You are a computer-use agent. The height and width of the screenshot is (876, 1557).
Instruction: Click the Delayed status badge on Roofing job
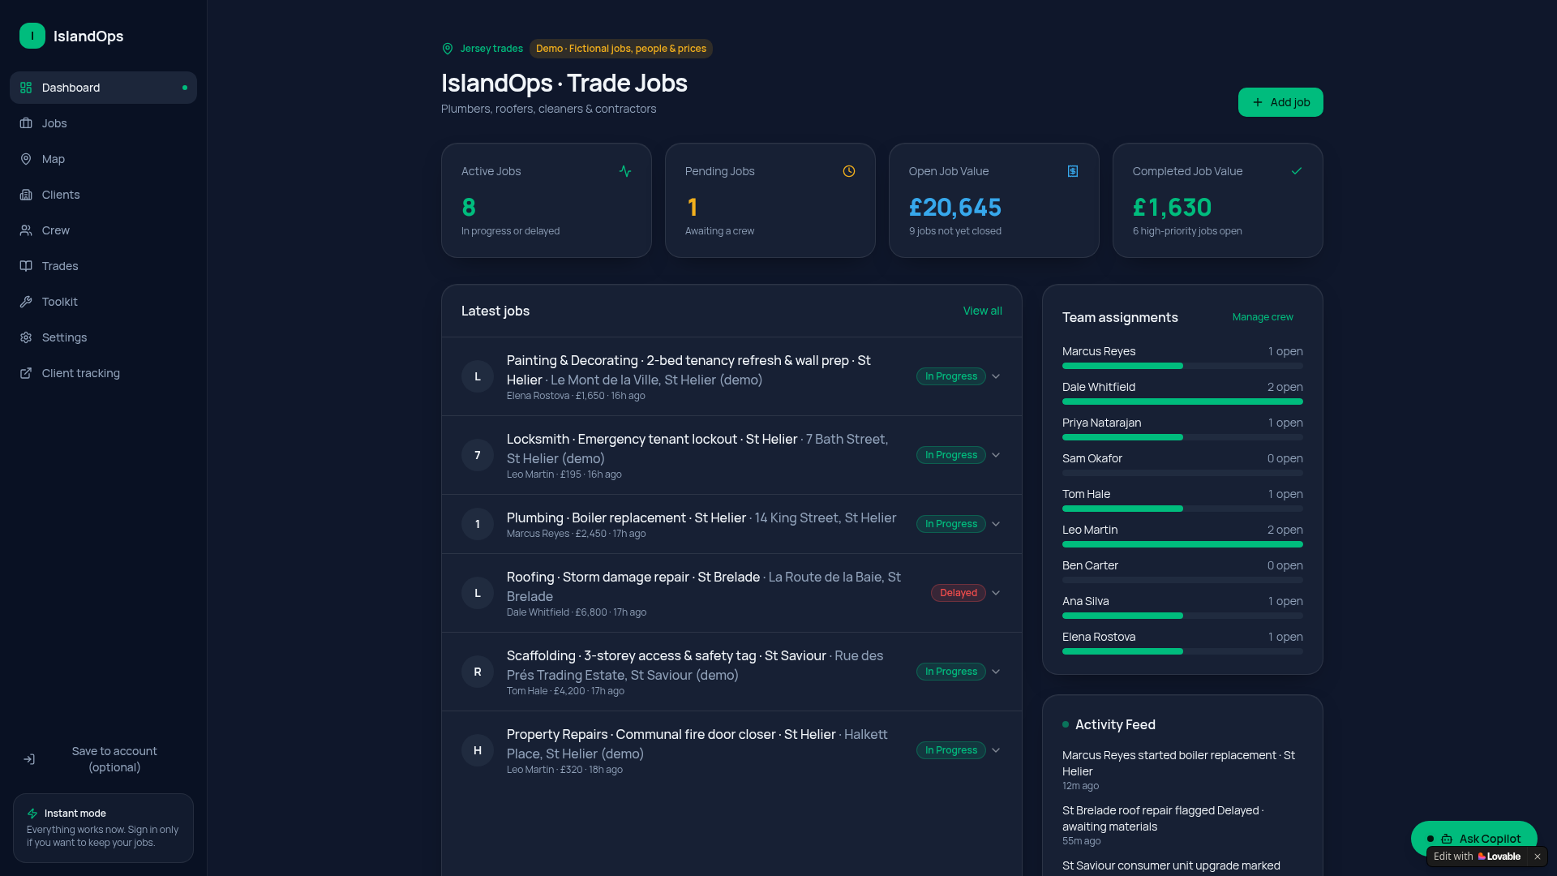959,593
